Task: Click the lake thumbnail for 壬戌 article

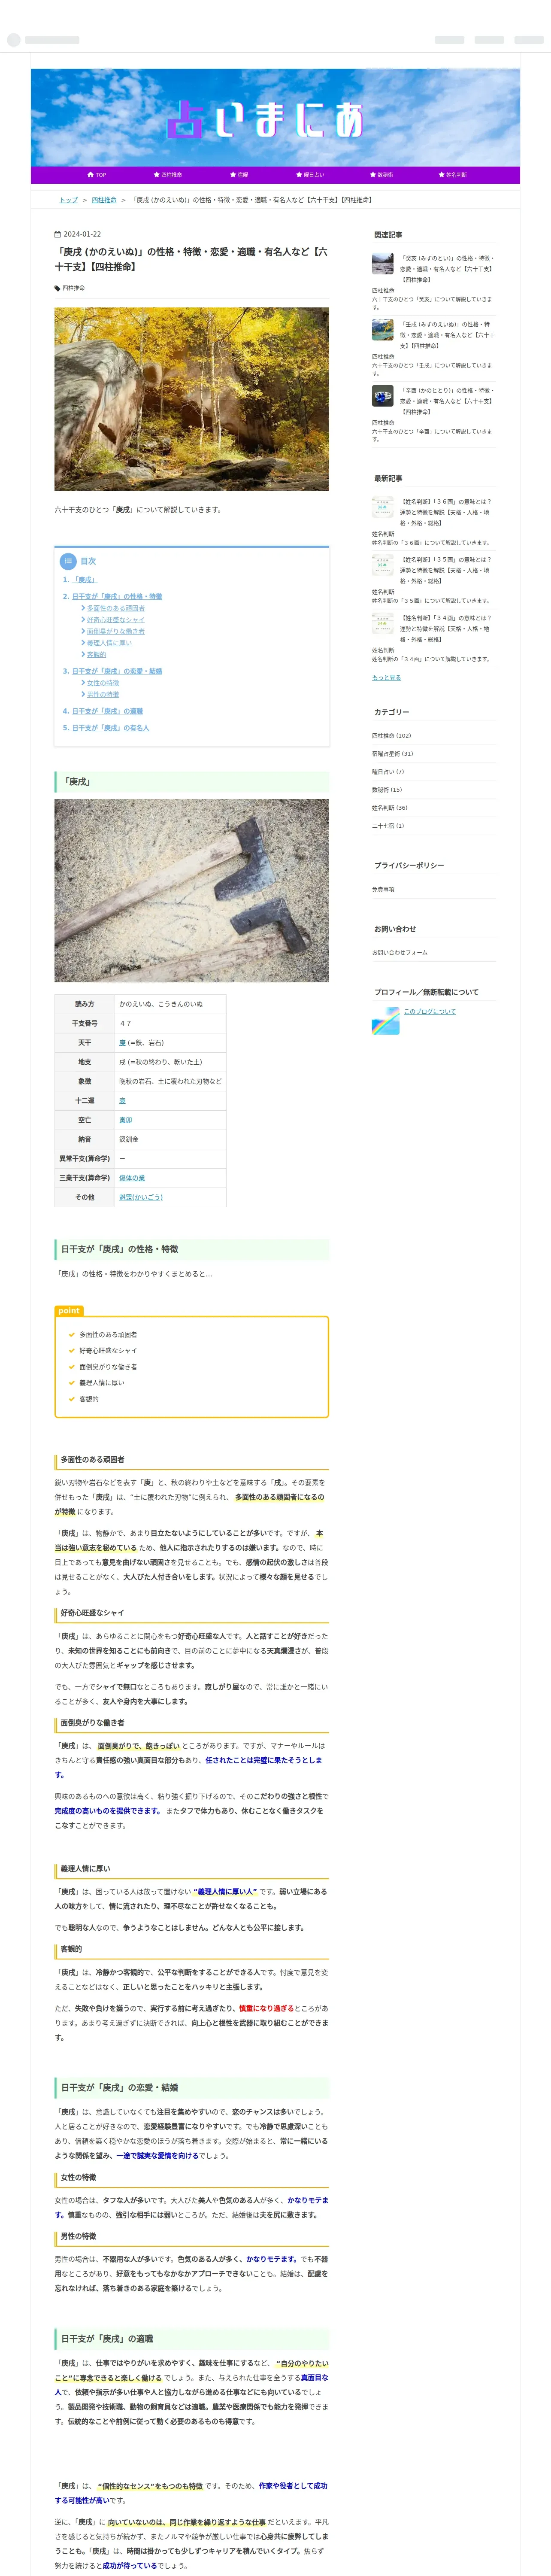Action: click(x=383, y=330)
